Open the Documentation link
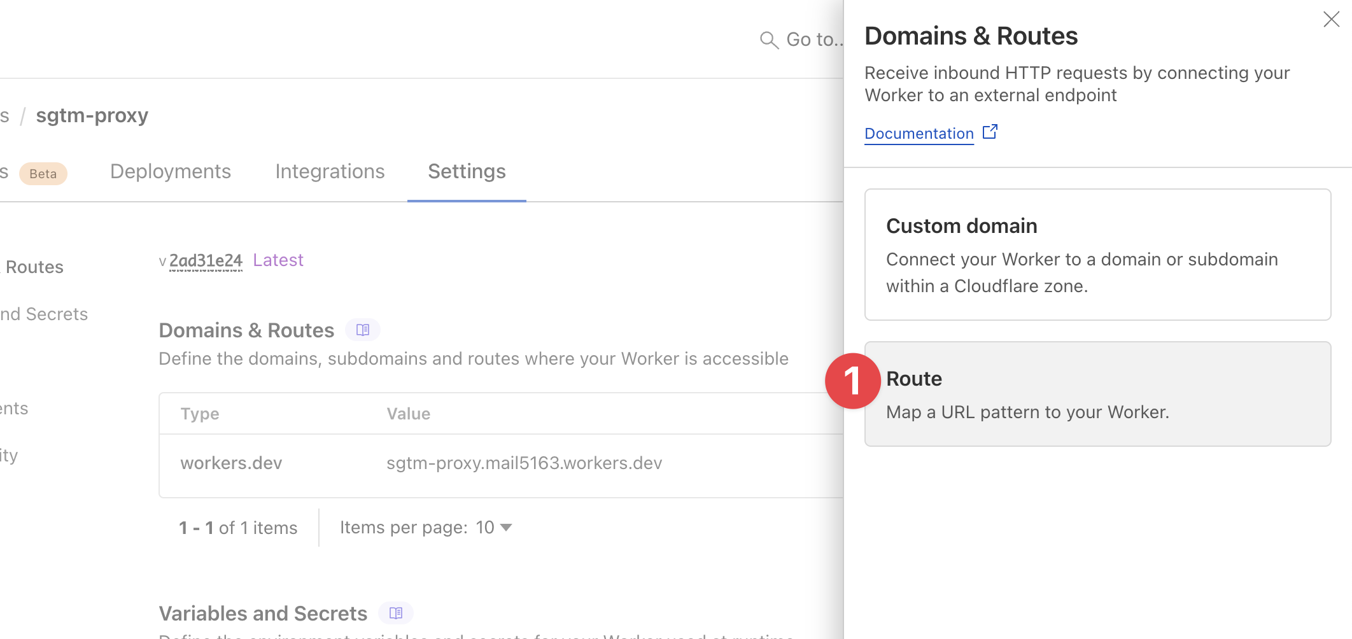1352x639 pixels. [919, 134]
